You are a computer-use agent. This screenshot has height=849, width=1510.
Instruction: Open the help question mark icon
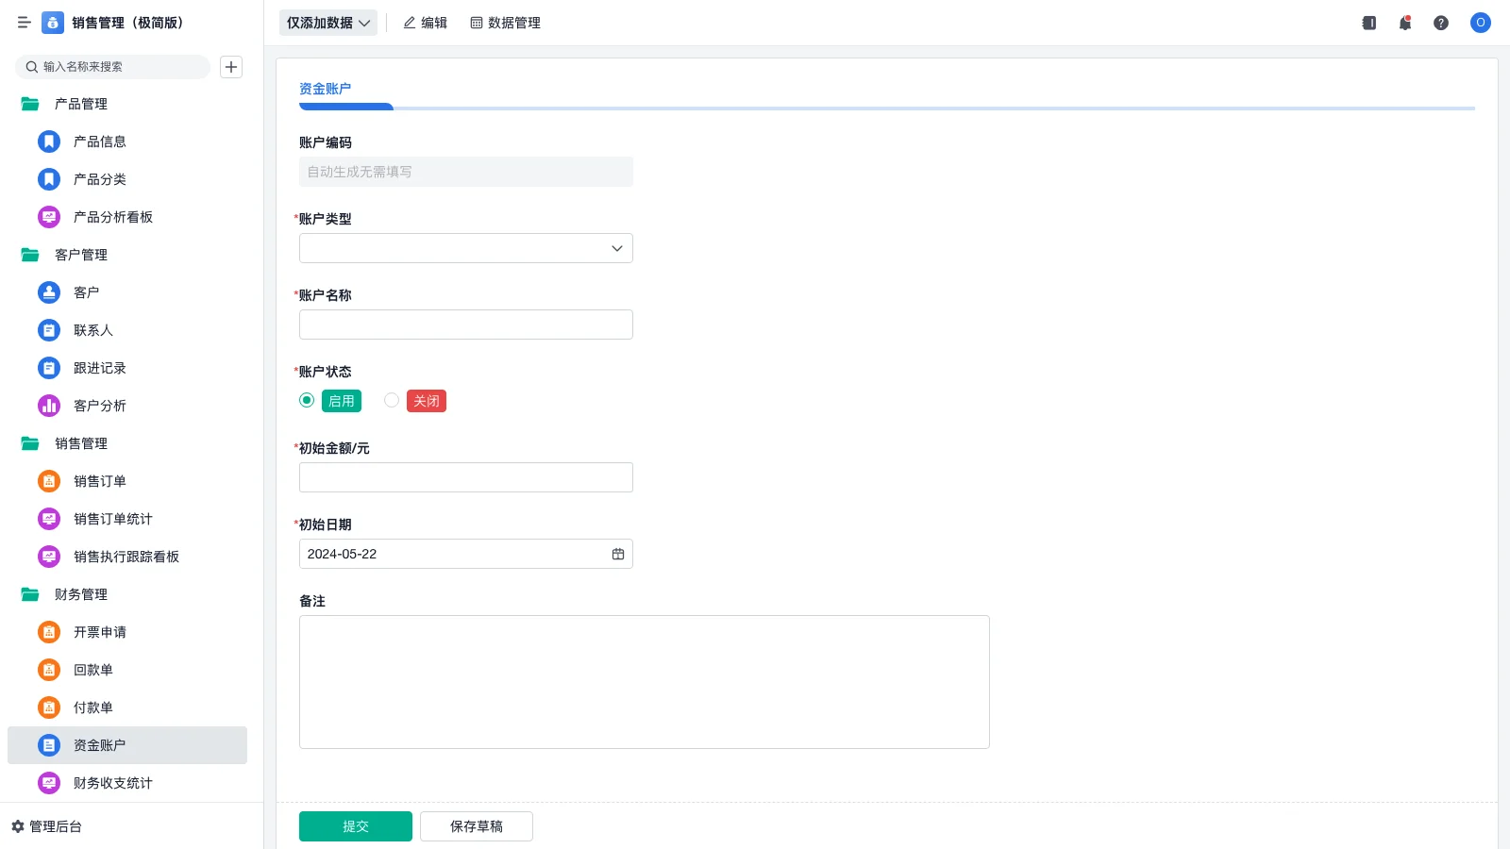(x=1441, y=23)
